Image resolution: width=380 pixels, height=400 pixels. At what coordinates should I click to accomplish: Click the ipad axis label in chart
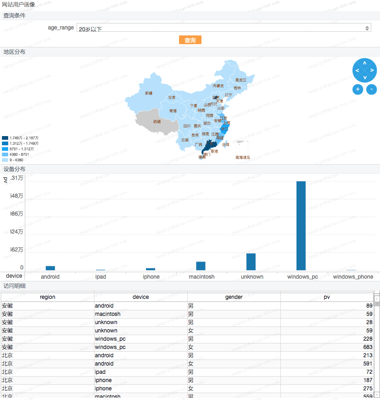tap(101, 276)
